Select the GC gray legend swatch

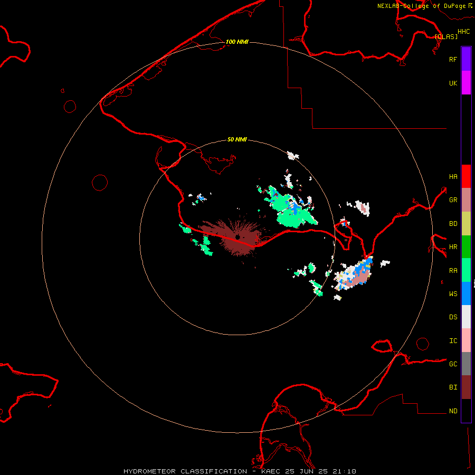[x=466, y=364]
